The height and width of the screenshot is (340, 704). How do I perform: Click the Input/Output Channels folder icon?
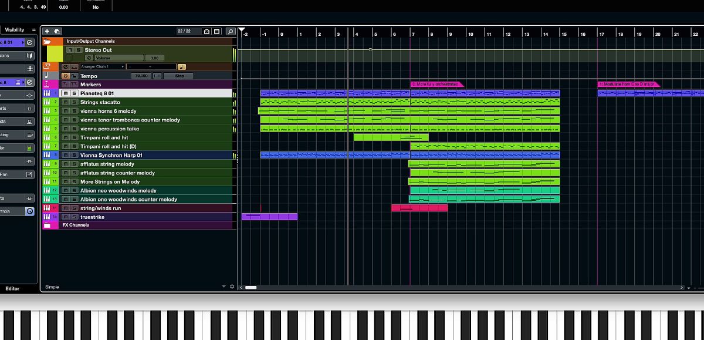tap(47, 41)
